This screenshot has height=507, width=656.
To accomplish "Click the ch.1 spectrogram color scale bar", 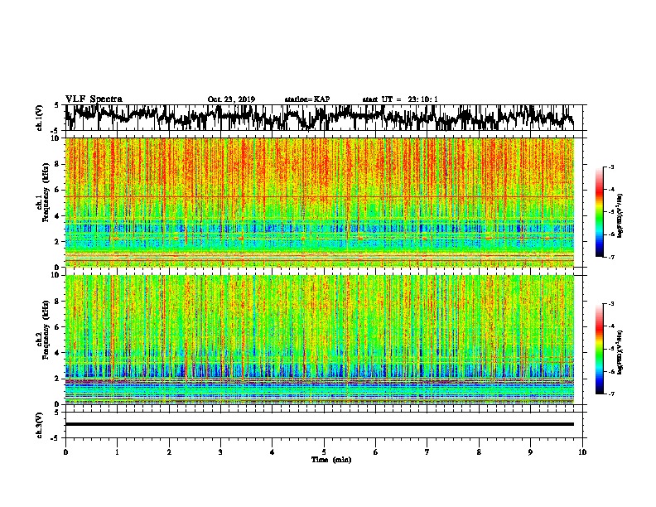I will [x=600, y=212].
